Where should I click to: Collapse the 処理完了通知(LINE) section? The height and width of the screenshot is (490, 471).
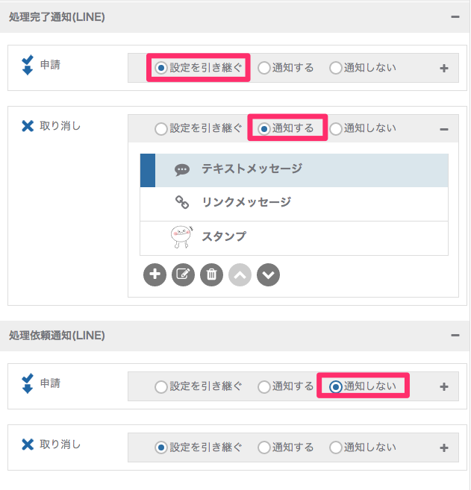coord(455,17)
